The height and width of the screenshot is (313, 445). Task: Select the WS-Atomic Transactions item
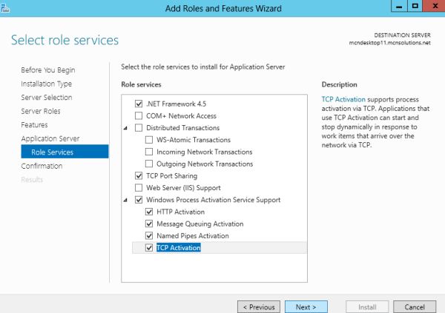coord(194,140)
